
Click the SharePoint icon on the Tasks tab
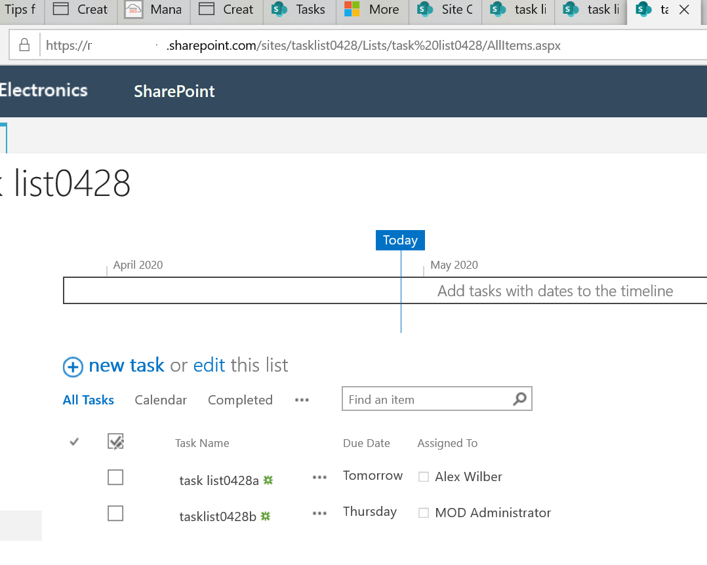coord(279,9)
